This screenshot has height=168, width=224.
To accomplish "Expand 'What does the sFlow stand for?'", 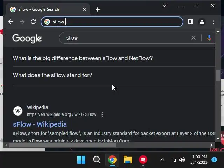I will pos(114,75).
